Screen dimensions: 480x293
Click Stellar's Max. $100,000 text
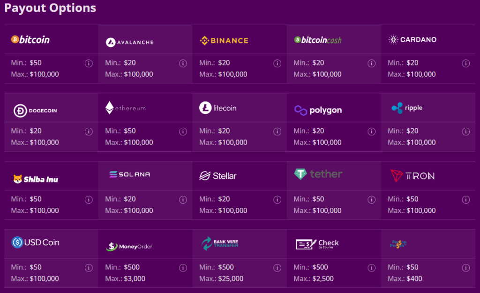click(x=223, y=211)
